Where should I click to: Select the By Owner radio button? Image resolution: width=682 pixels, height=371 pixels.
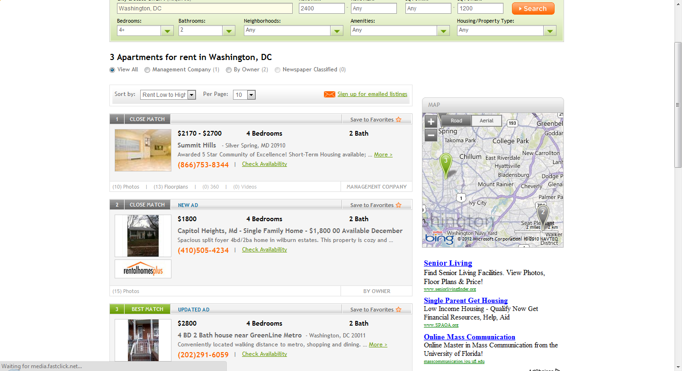(x=229, y=70)
